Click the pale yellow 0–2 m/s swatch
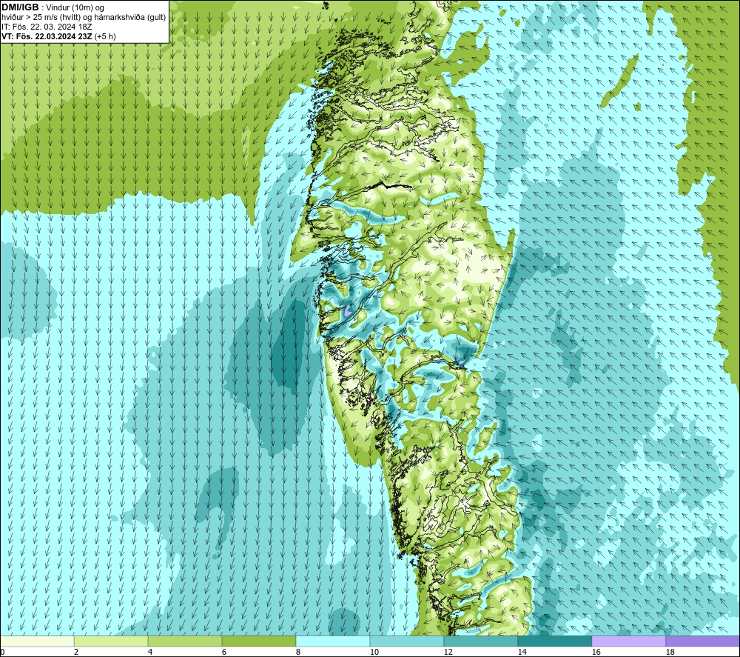Screen dimensions: 740x657 pos(37,641)
